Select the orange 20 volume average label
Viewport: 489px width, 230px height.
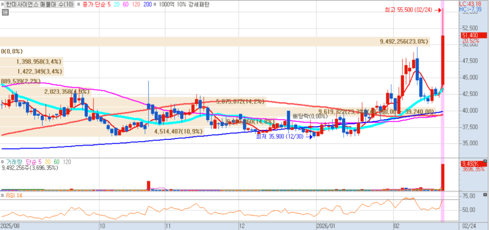pyautogui.click(x=48, y=162)
